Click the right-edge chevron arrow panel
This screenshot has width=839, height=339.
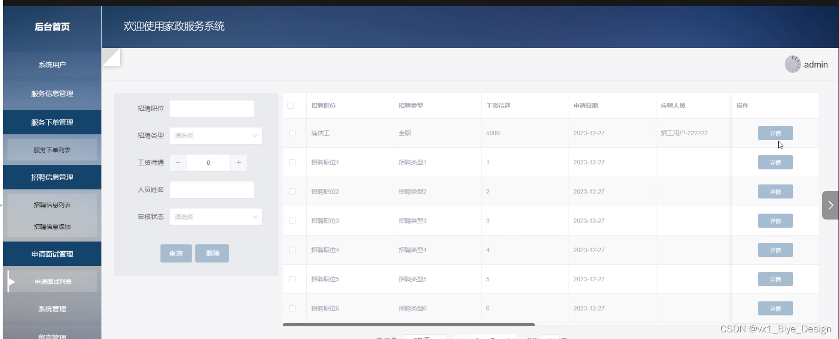830,205
